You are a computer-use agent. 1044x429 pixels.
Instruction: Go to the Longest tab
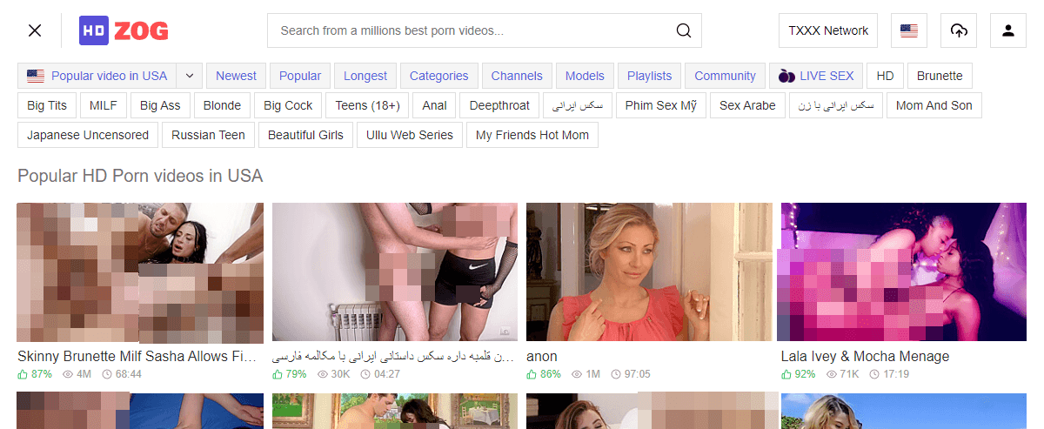(x=365, y=76)
